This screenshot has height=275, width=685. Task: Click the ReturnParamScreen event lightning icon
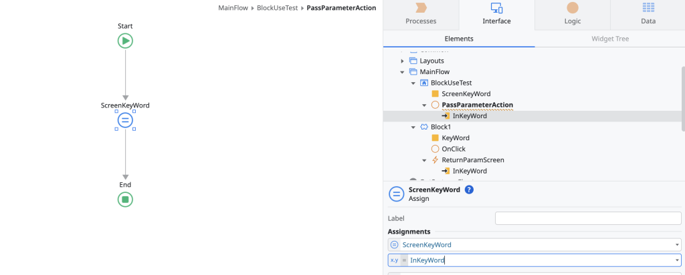pos(435,160)
